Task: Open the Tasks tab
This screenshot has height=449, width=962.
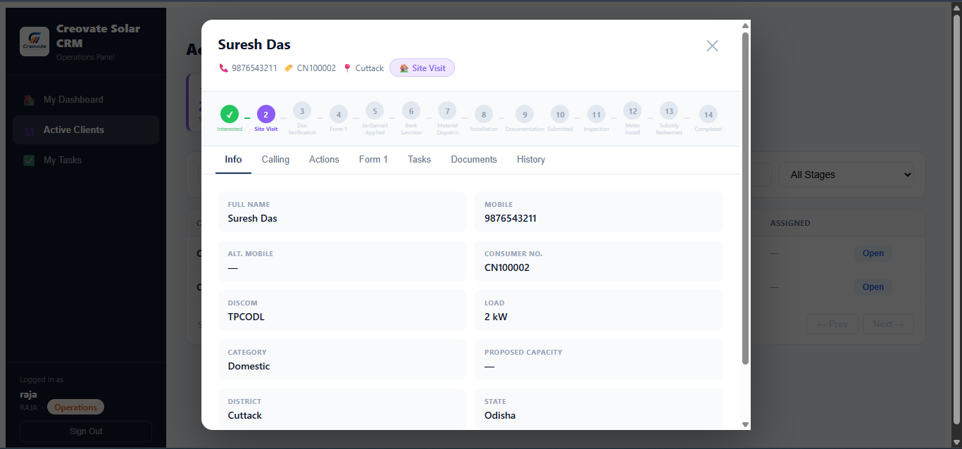Action: click(419, 160)
